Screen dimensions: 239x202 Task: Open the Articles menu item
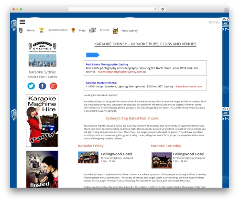point(104,30)
